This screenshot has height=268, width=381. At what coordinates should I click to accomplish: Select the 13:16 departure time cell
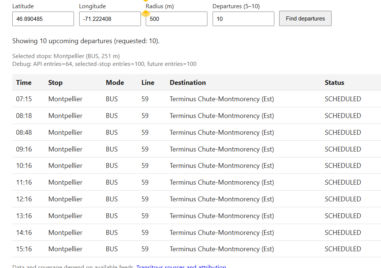(24, 216)
